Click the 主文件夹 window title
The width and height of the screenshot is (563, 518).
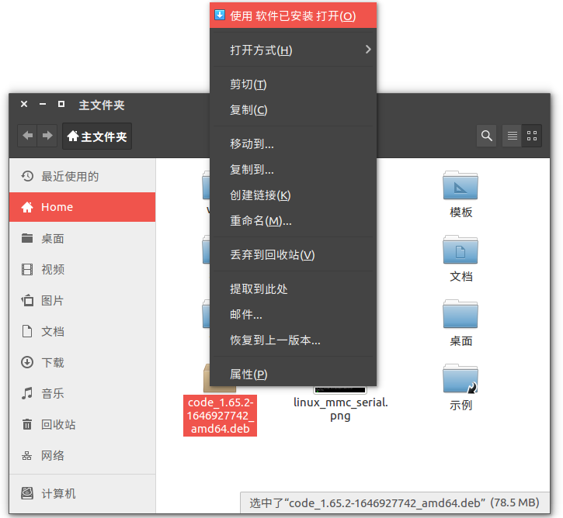point(102,105)
